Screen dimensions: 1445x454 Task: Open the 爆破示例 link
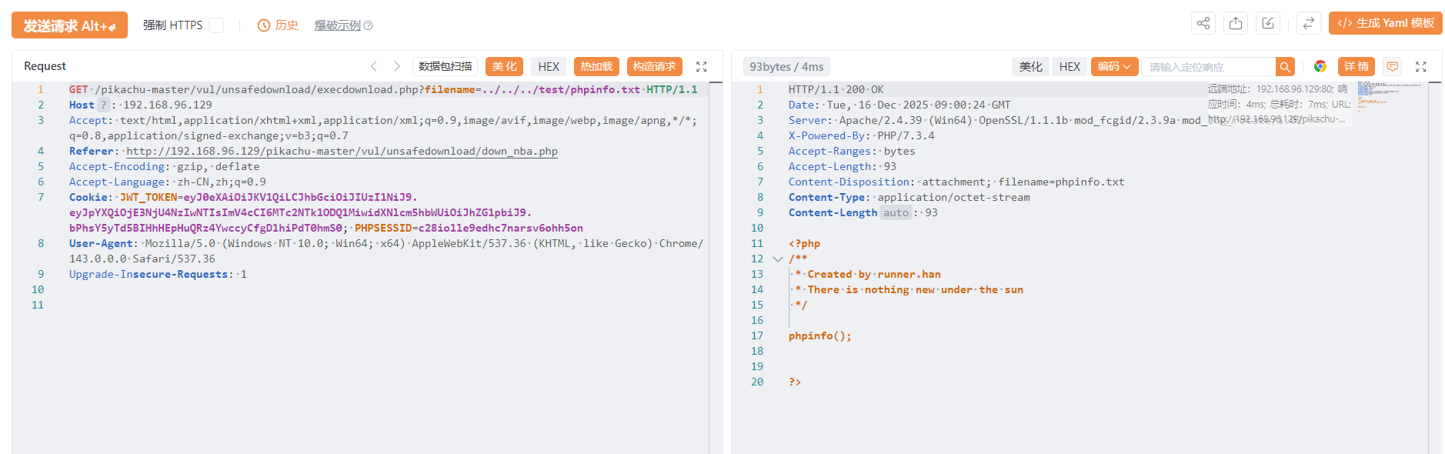(x=339, y=25)
